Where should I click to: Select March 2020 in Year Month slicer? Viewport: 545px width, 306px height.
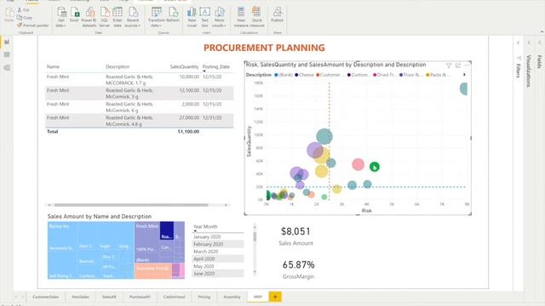(x=218, y=252)
